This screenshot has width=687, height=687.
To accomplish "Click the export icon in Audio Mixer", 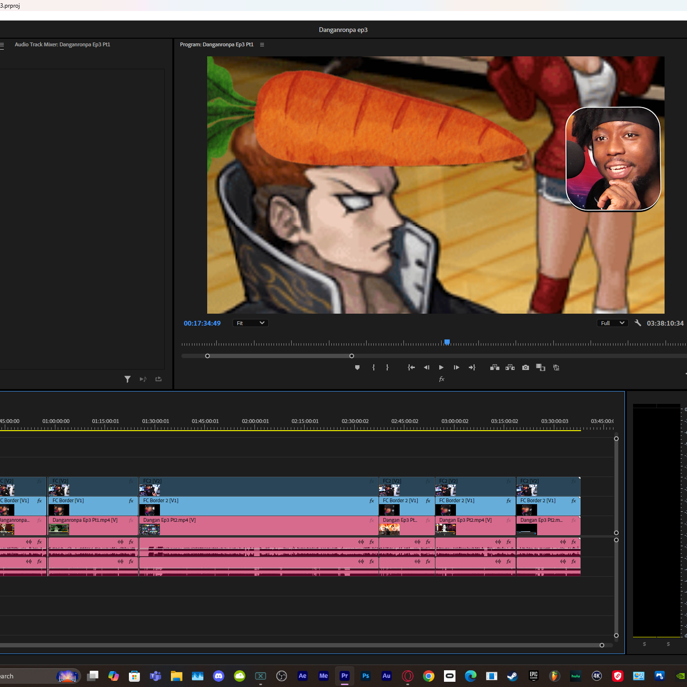I will click(159, 379).
